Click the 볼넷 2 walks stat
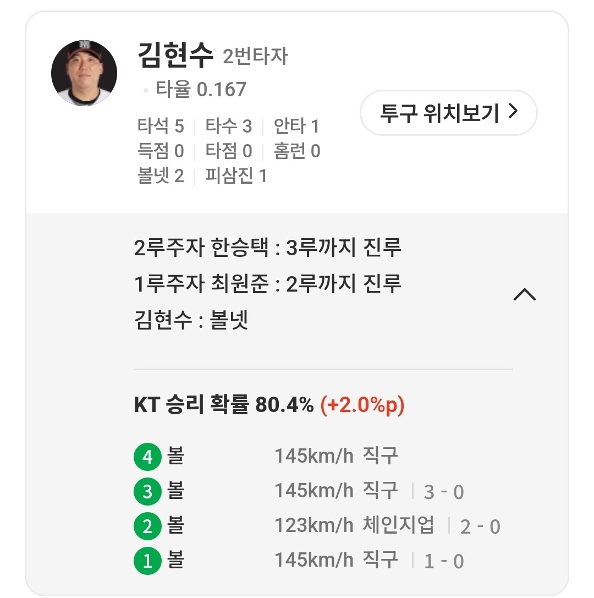This screenshot has width=594, height=598. 160,176
